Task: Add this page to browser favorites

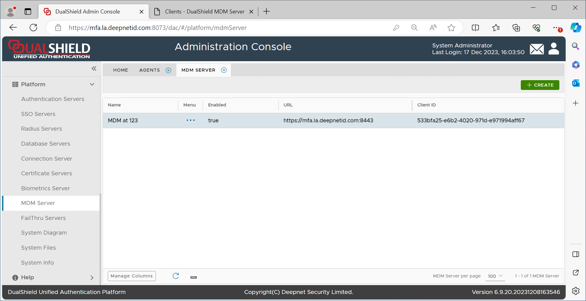Action: pyautogui.click(x=451, y=28)
